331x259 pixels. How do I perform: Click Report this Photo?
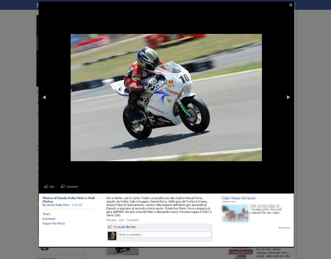pyautogui.click(x=54, y=223)
